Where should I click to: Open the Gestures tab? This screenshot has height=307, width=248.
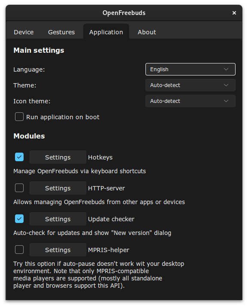pyautogui.click(x=61, y=32)
